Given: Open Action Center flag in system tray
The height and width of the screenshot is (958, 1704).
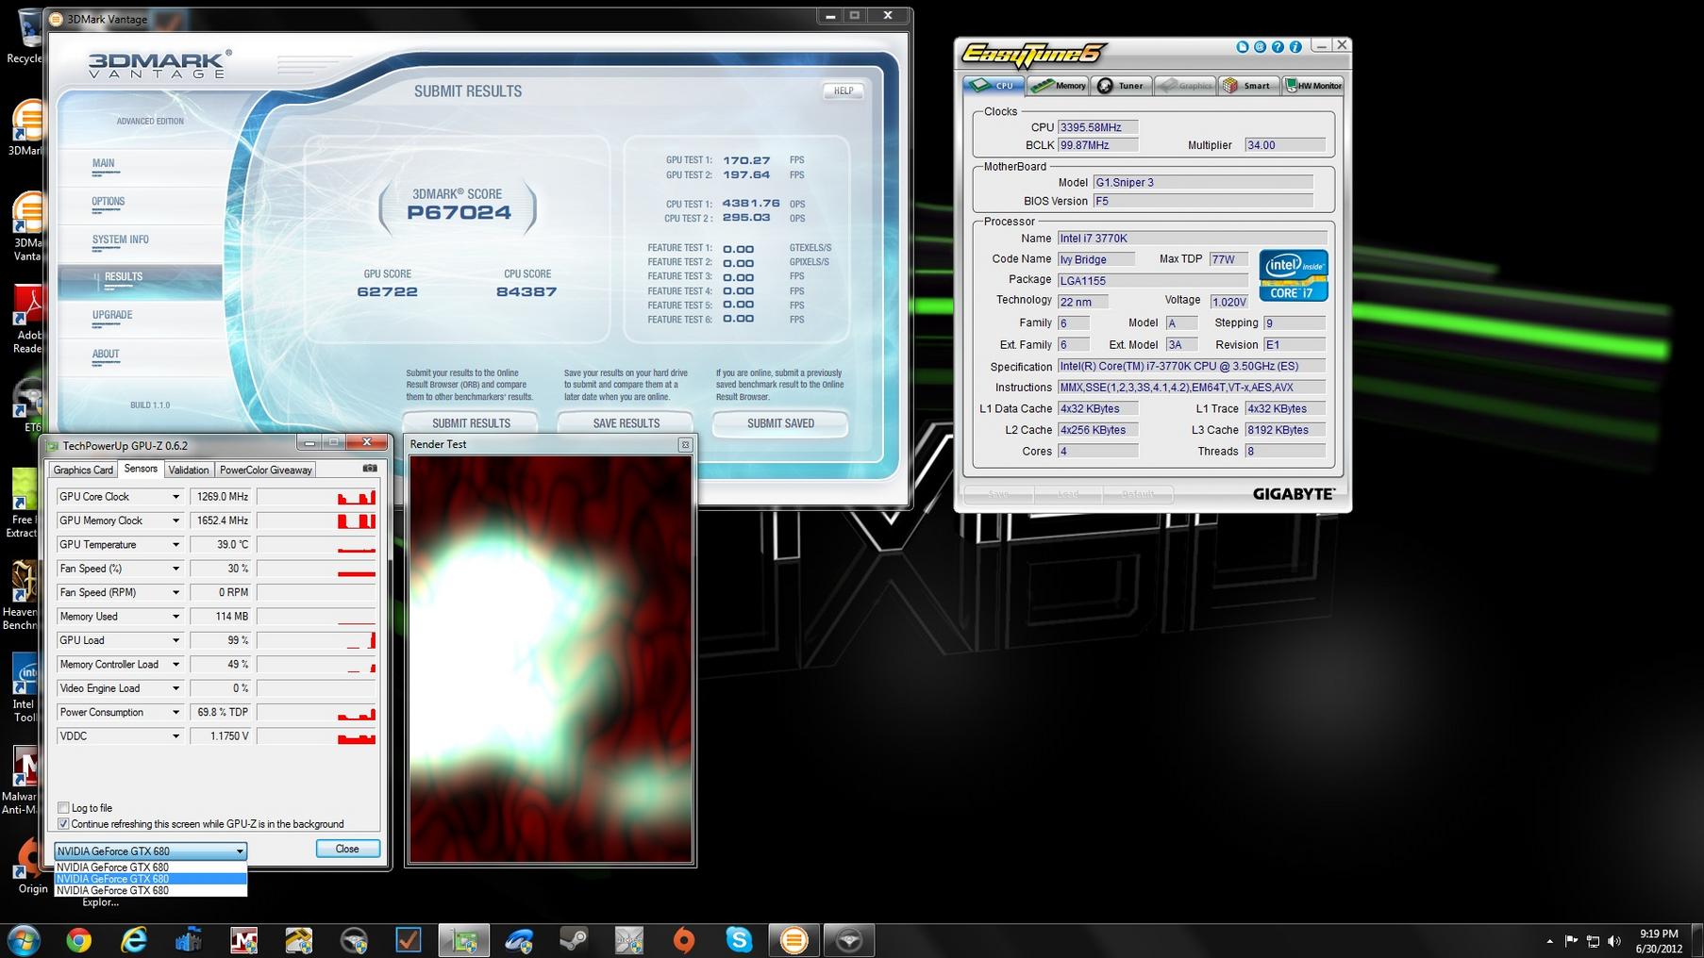Looking at the screenshot, I should pos(1571,941).
